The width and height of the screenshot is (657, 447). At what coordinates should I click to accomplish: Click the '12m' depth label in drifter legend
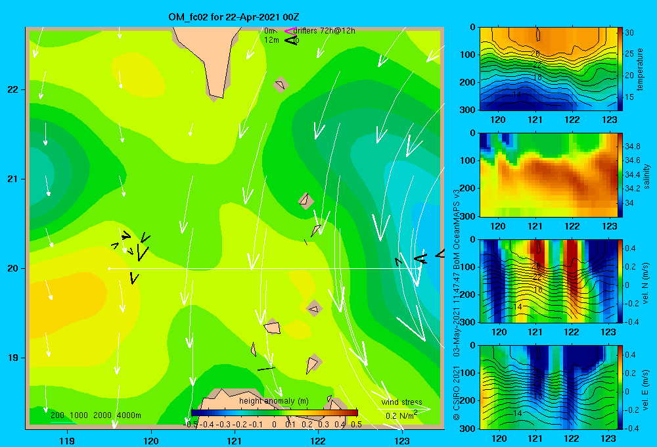[x=271, y=40]
